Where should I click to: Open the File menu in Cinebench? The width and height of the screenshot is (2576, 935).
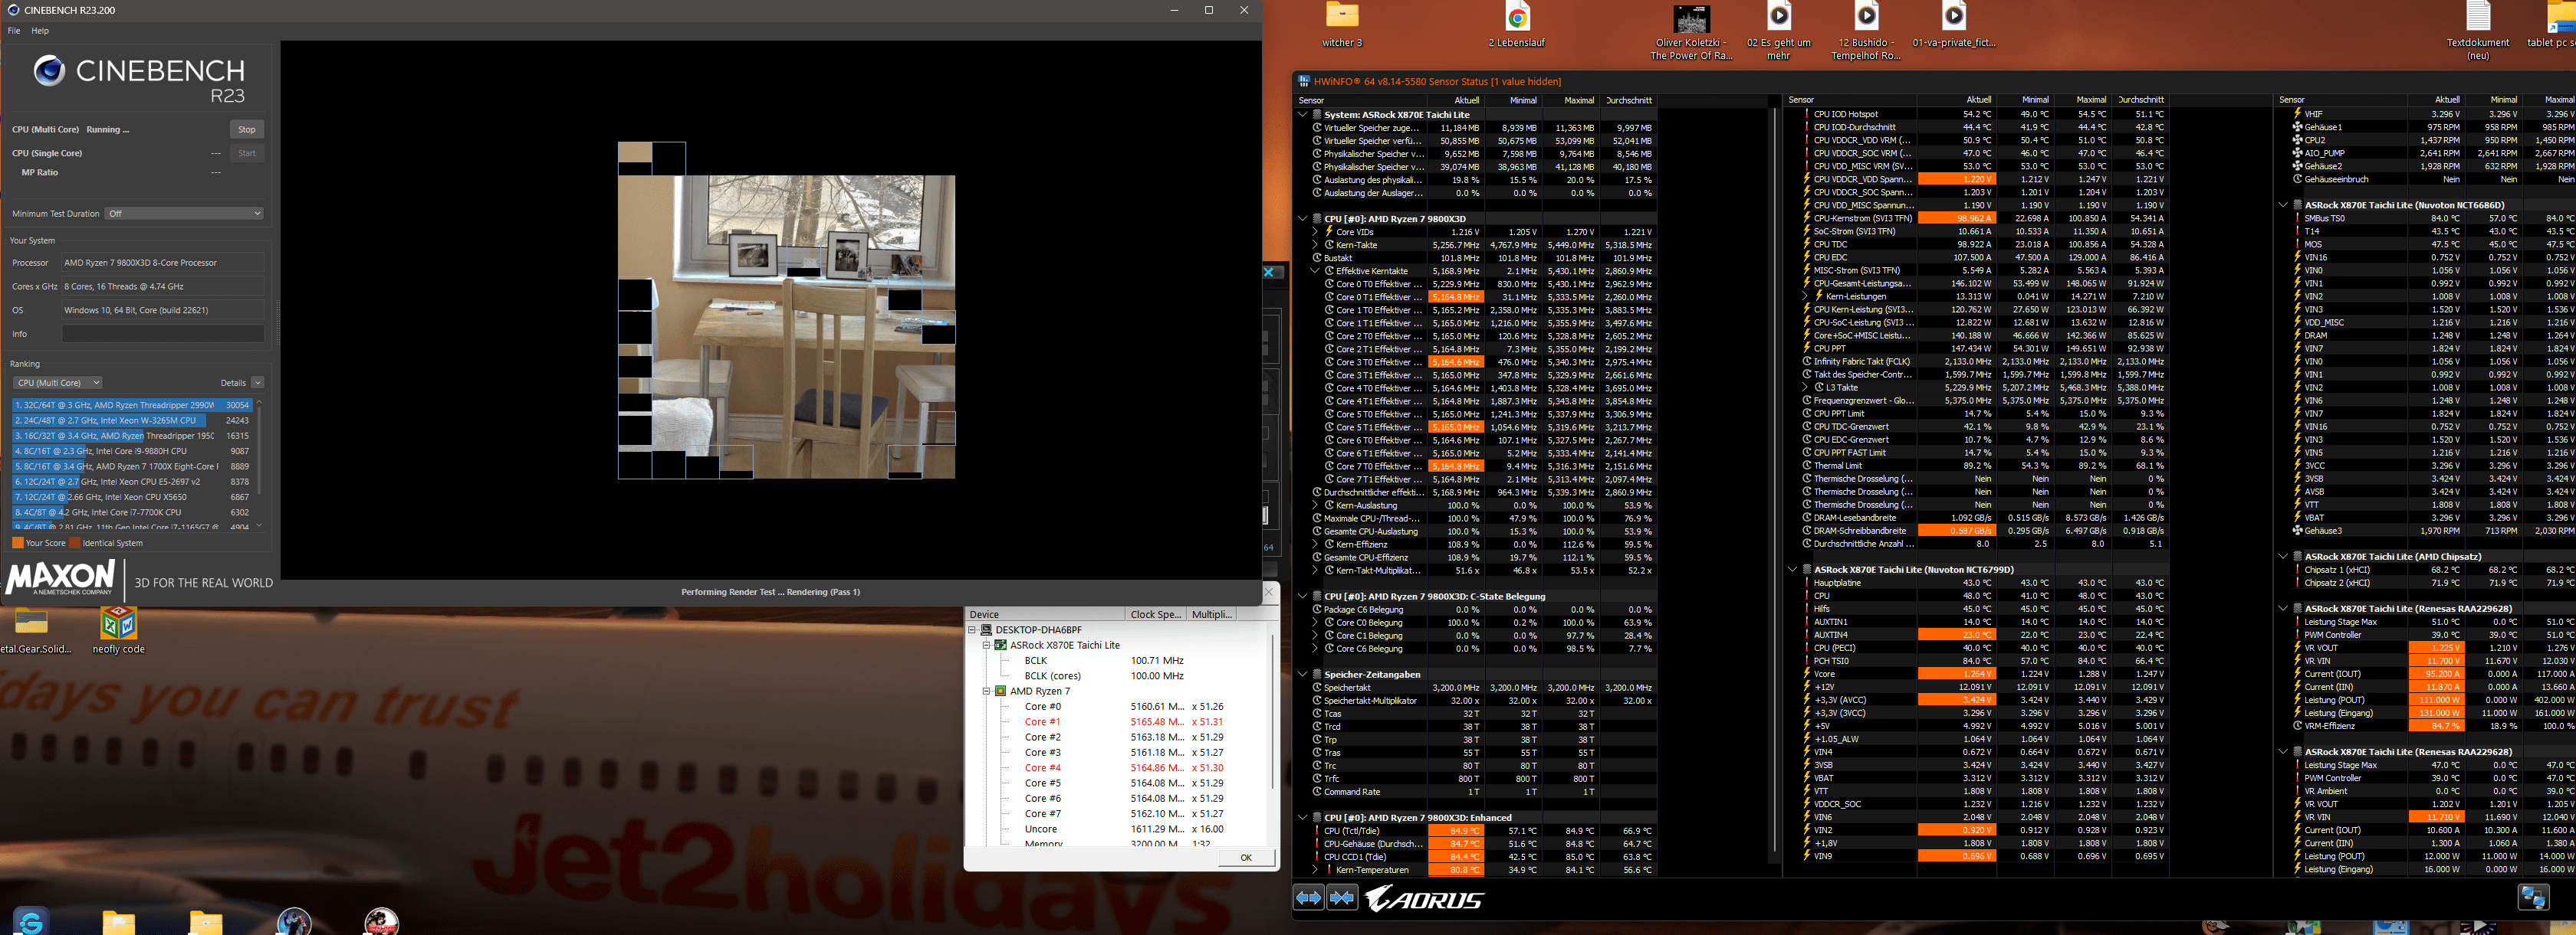[x=14, y=31]
